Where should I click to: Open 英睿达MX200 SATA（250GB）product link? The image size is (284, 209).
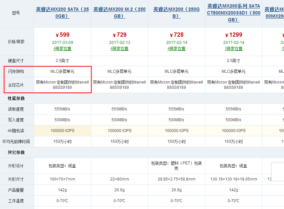coord(62,13)
